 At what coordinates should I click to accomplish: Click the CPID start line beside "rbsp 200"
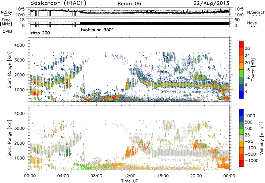coord(30,31)
